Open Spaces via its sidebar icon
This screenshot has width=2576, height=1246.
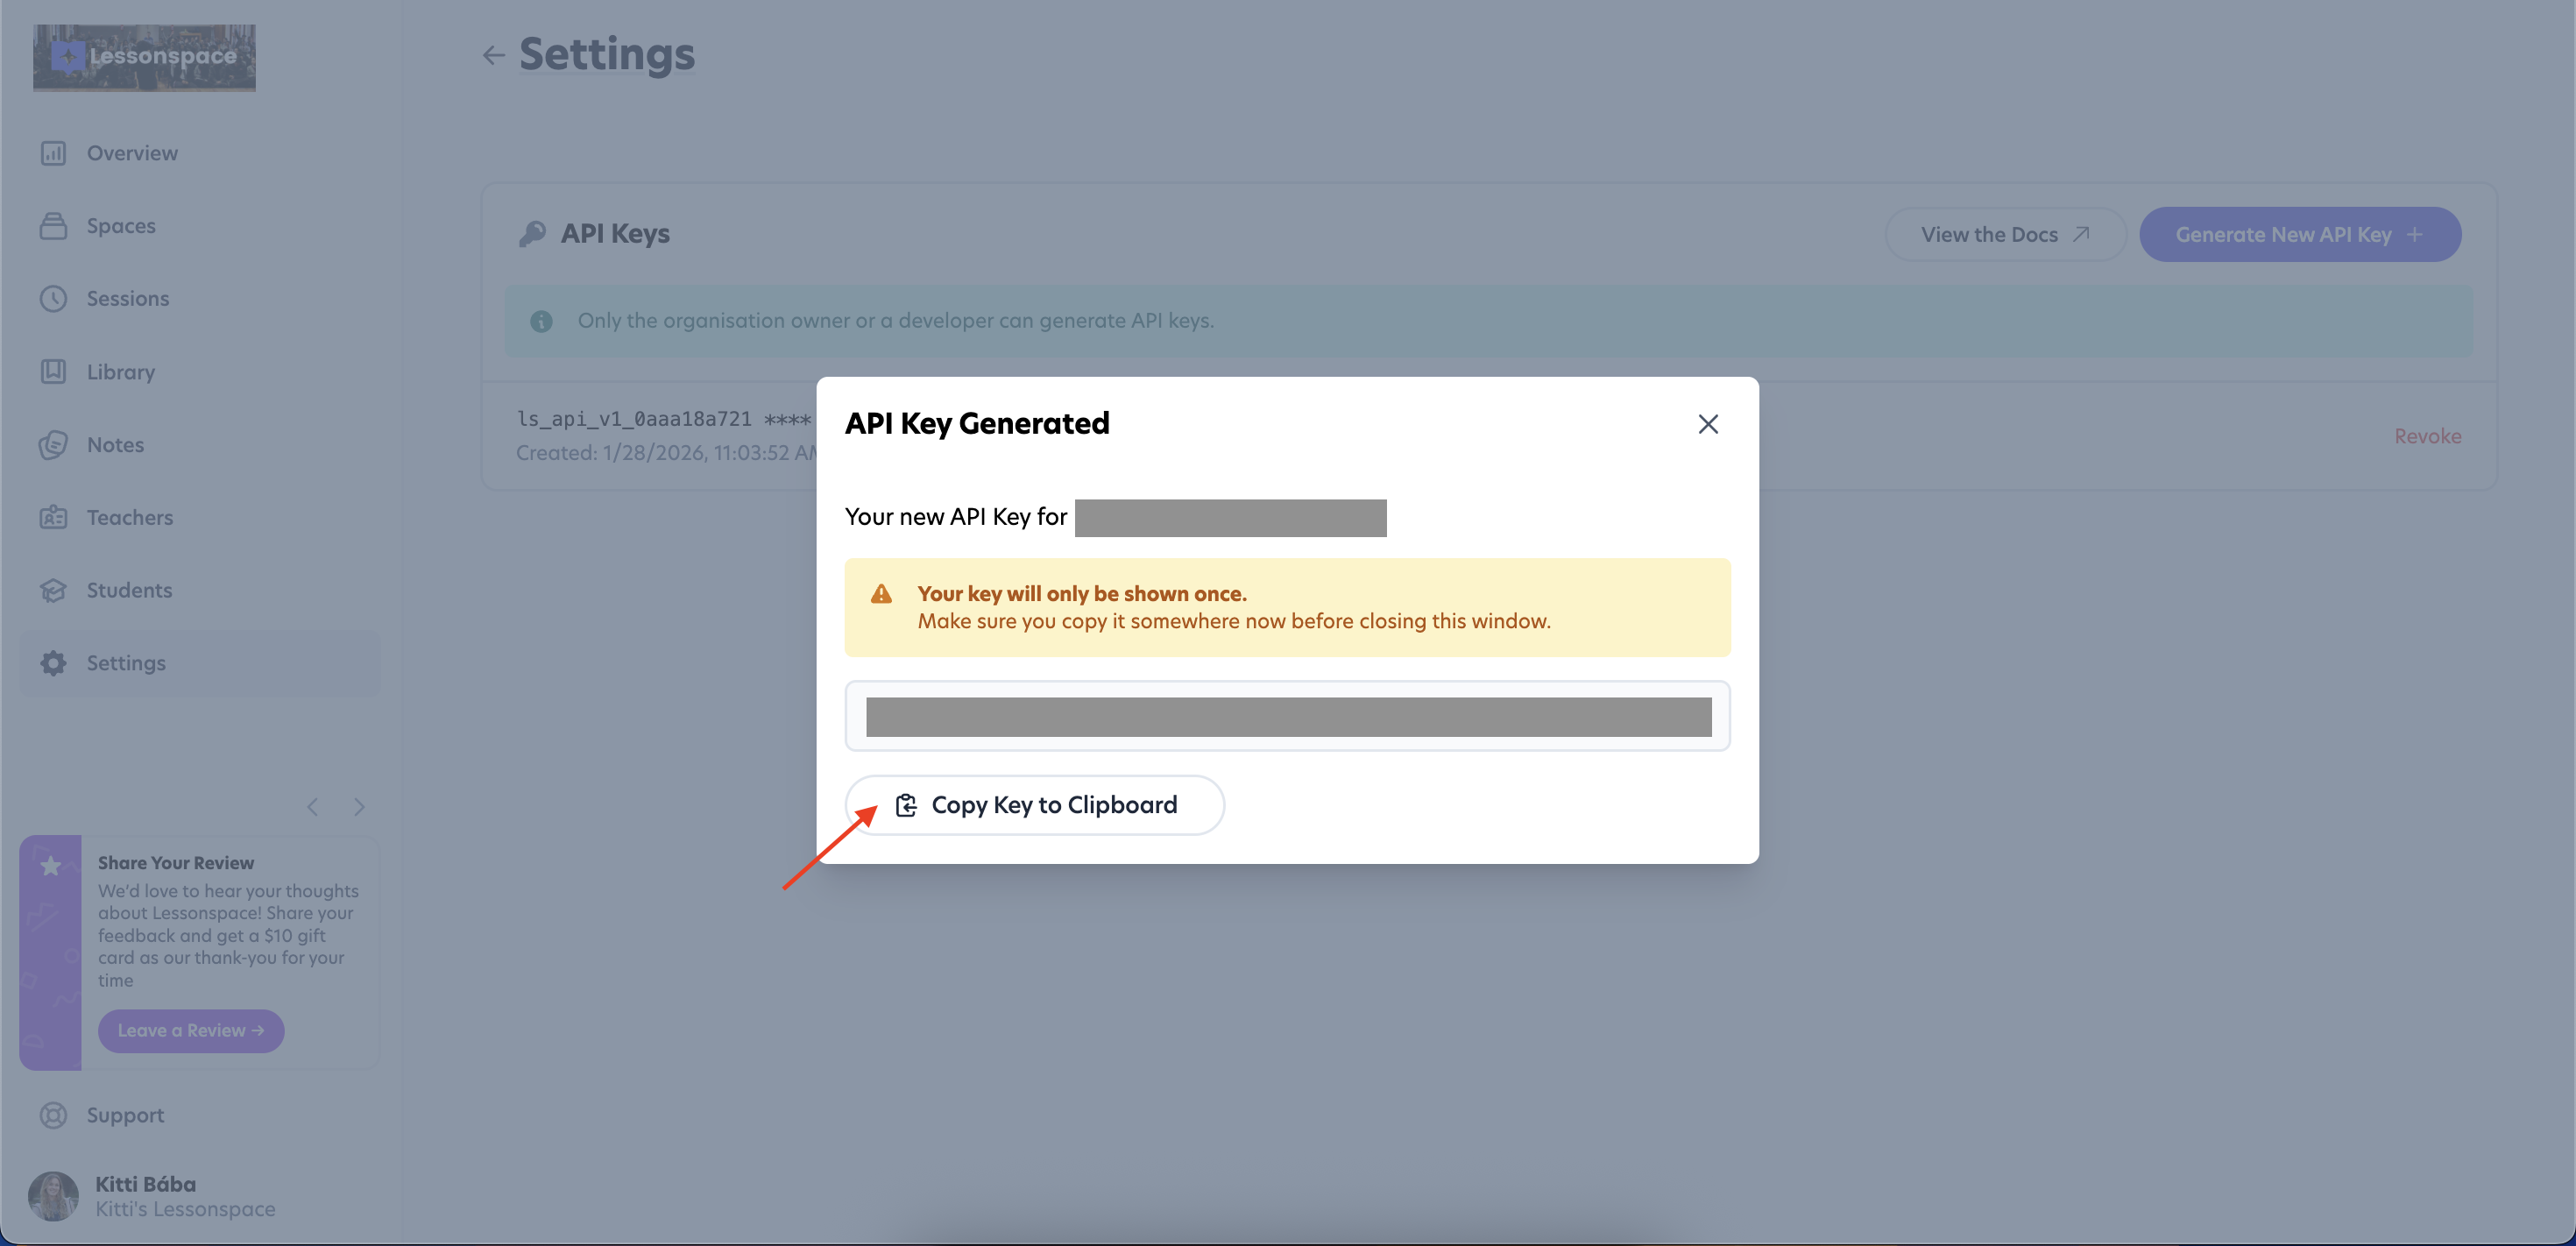coord(53,226)
